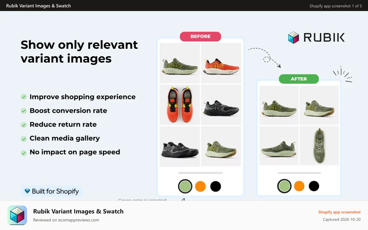Open the black shoe pair image in BEFORE bottom row
The image size is (368, 230).
[x=180, y=147]
